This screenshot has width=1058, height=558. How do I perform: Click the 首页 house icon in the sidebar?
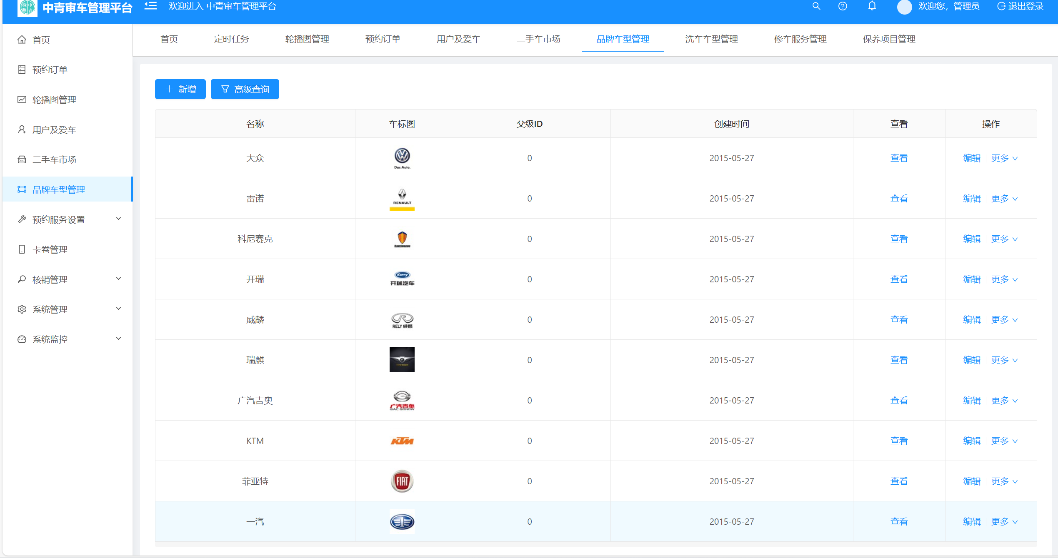coord(22,40)
